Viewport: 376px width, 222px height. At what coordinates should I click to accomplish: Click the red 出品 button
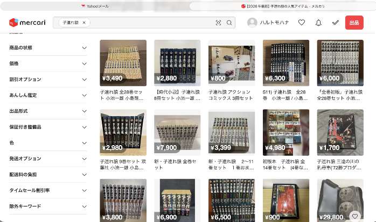pos(354,23)
